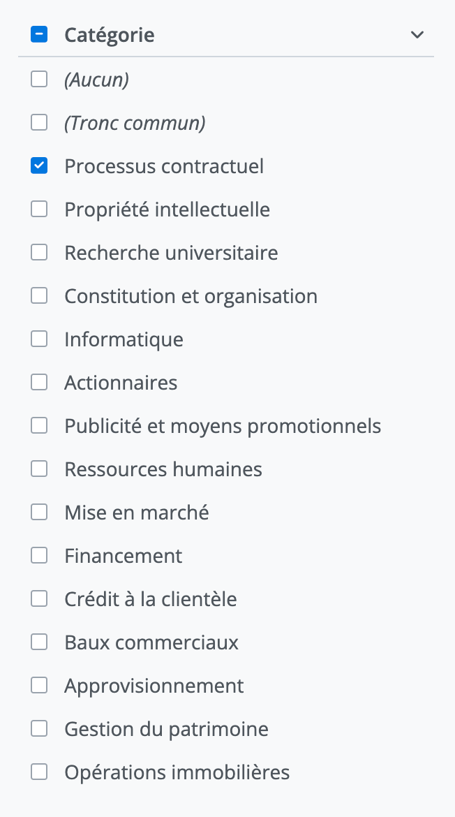
Task: Tick the Crédit à la clientèle checkbox
Action: pos(39,599)
